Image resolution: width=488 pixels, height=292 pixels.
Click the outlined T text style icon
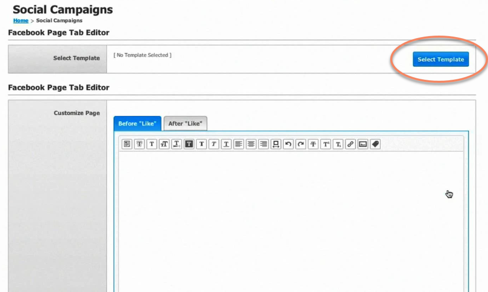[x=139, y=144]
